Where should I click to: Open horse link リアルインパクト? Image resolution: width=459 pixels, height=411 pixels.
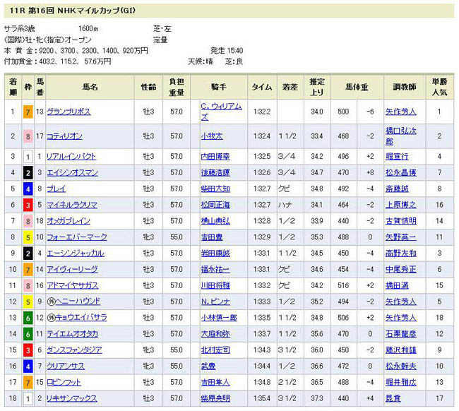click(x=71, y=155)
